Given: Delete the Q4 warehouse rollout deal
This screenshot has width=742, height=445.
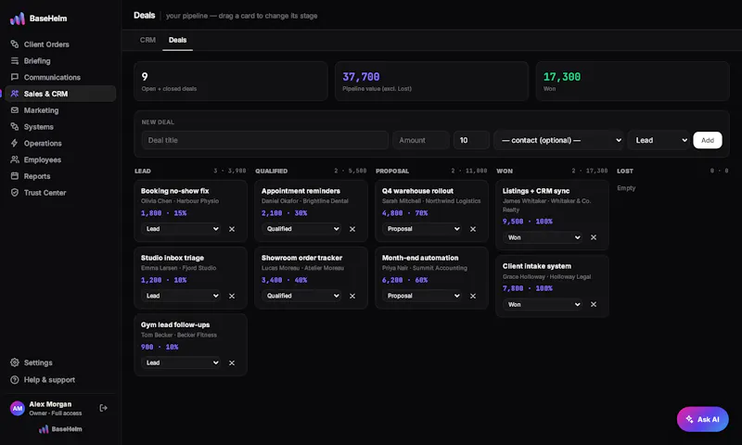Looking at the screenshot, I should click(x=473, y=229).
